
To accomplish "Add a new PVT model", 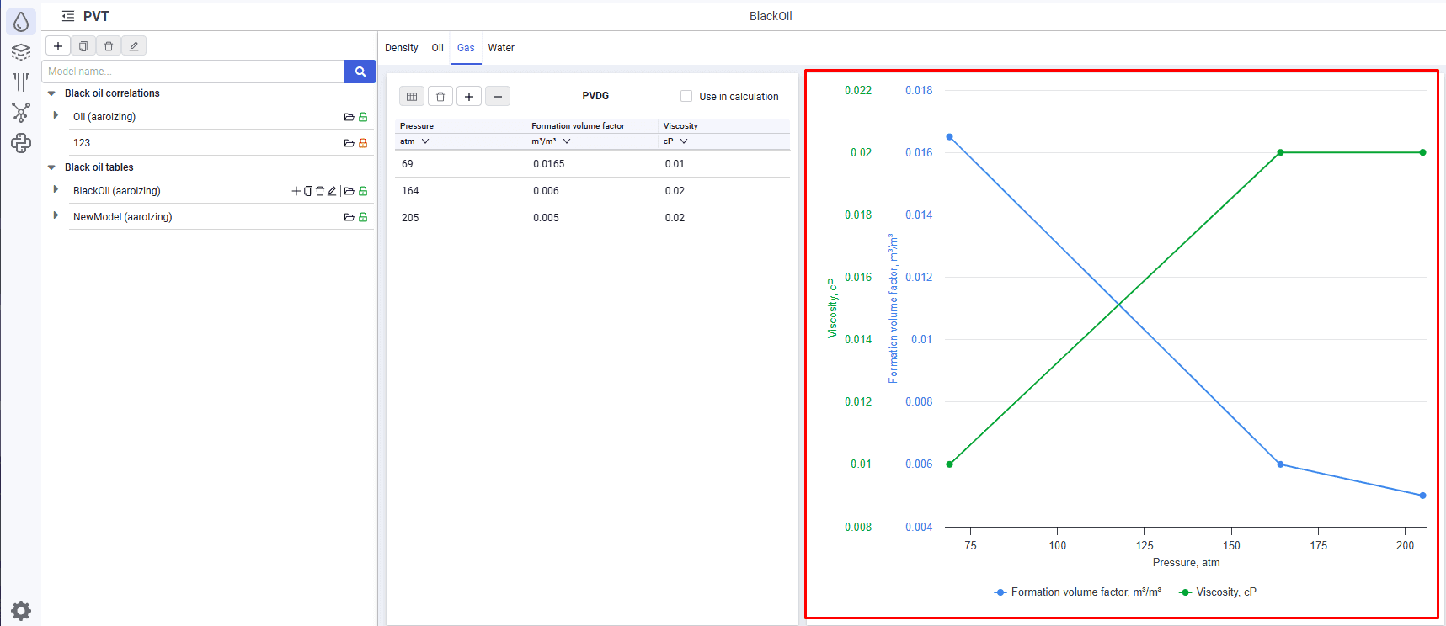I will 58,46.
